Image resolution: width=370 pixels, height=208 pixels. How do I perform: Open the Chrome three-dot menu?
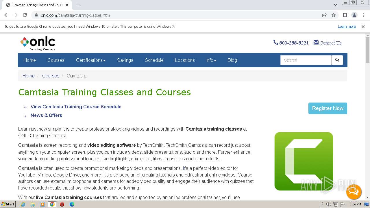tap(364, 15)
